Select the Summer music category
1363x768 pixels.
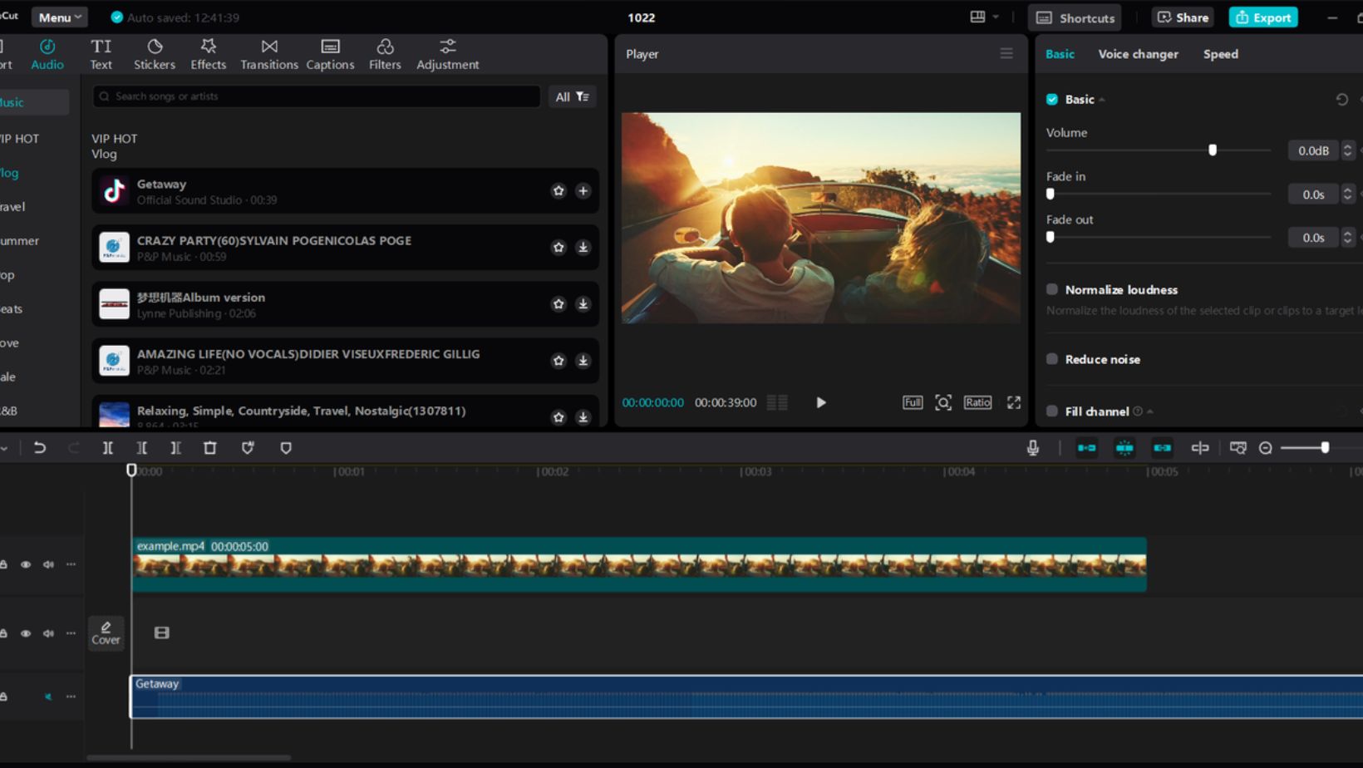click(20, 241)
